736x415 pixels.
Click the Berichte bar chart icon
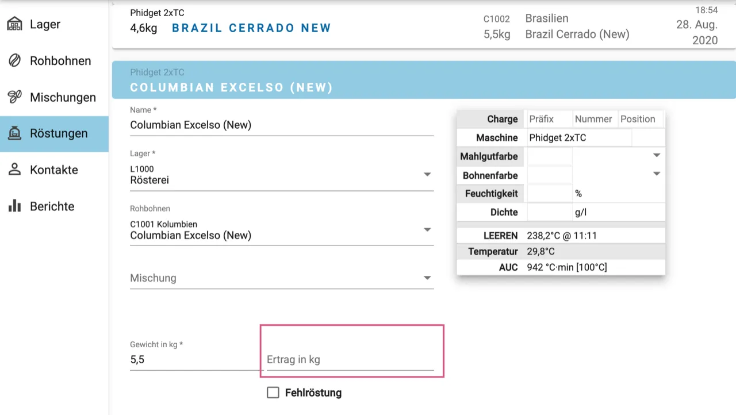[x=14, y=206]
